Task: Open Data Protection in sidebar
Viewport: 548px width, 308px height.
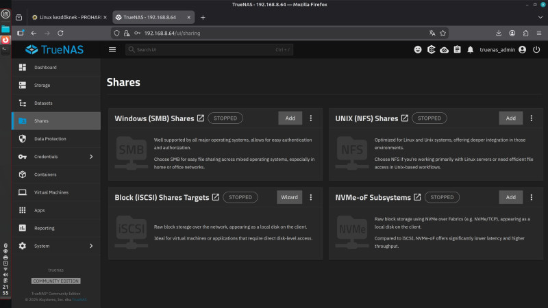Action: tap(56, 139)
